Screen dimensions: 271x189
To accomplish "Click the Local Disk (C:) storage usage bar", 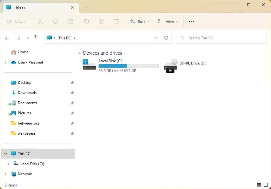I will [x=128, y=66].
